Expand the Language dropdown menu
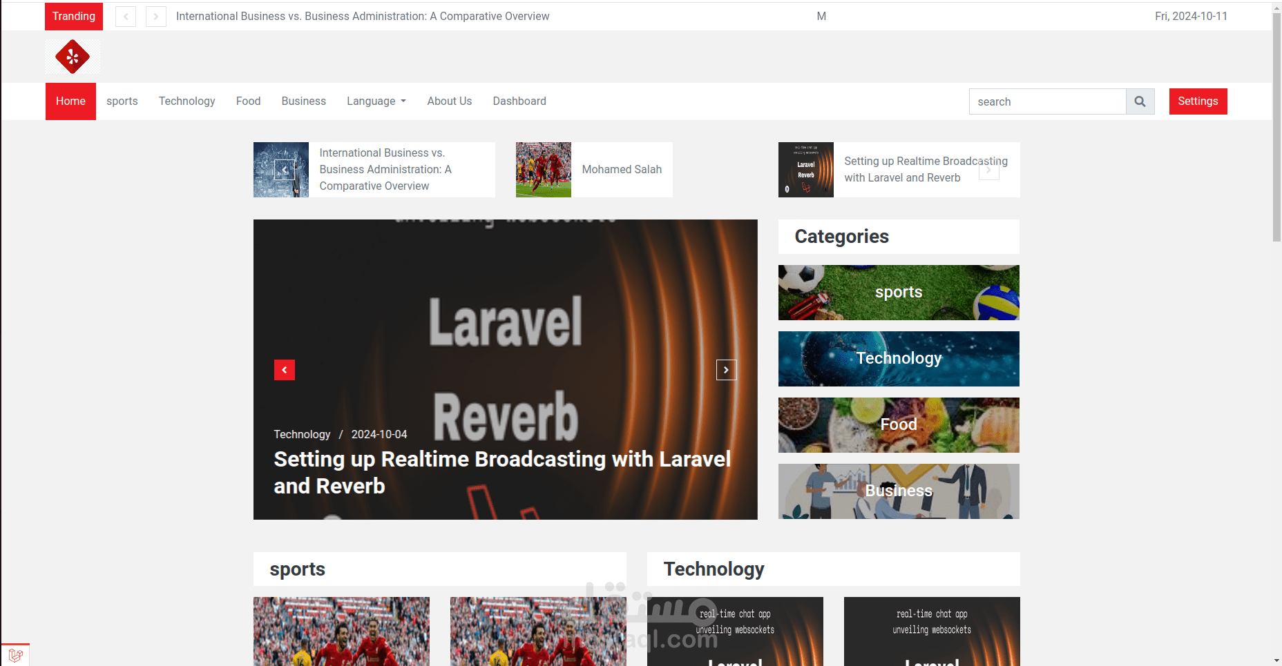 pyautogui.click(x=376, y=101)
